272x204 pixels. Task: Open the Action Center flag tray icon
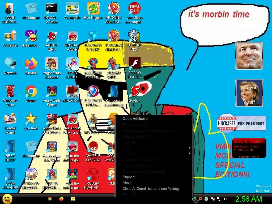pos(213,199)
